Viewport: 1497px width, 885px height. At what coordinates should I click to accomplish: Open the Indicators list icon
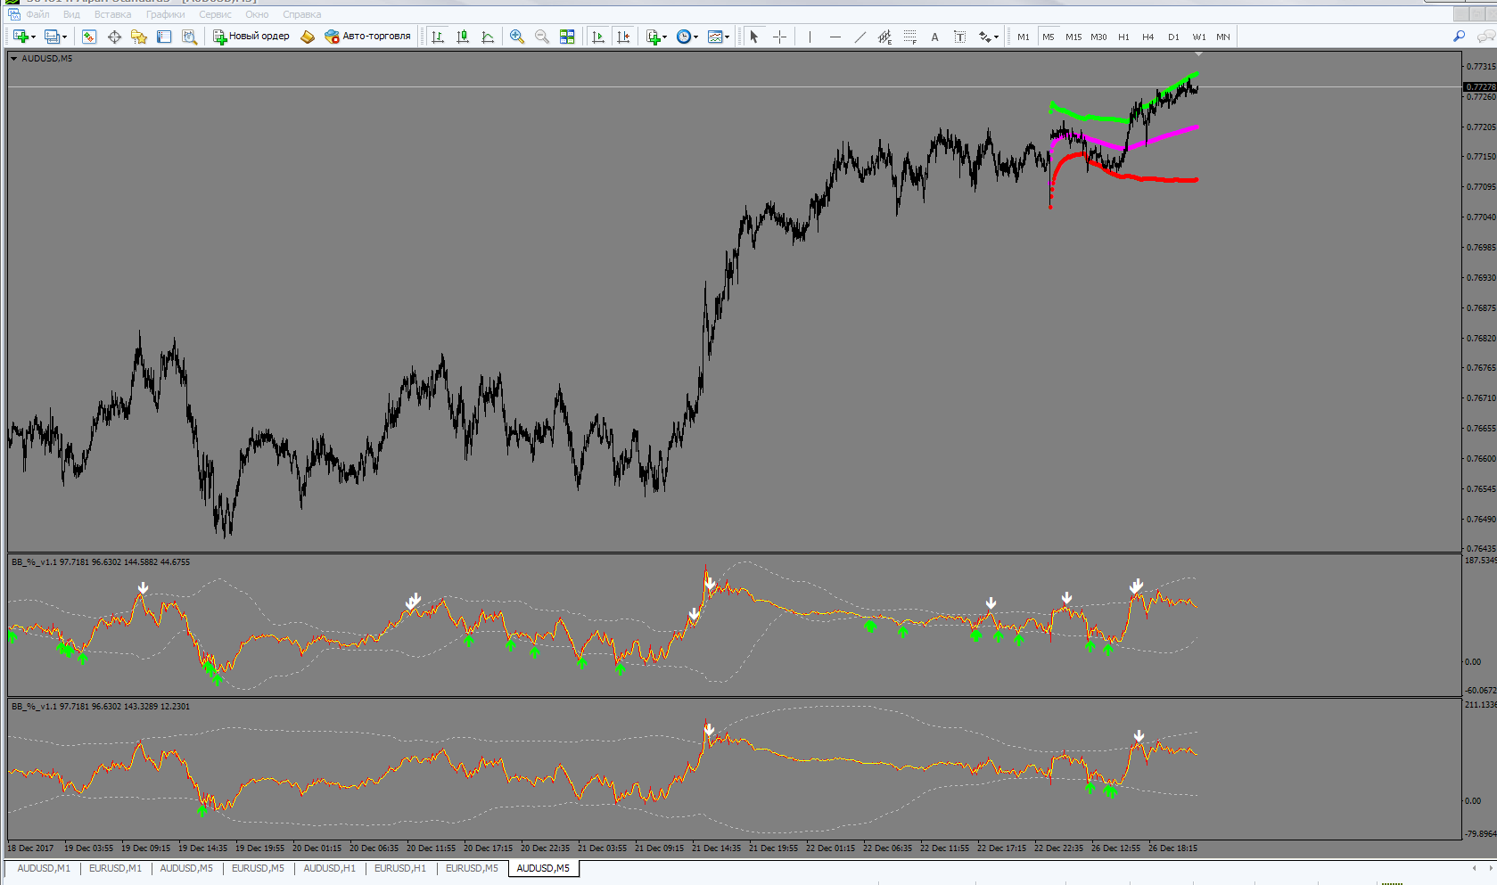pos(654,37)
